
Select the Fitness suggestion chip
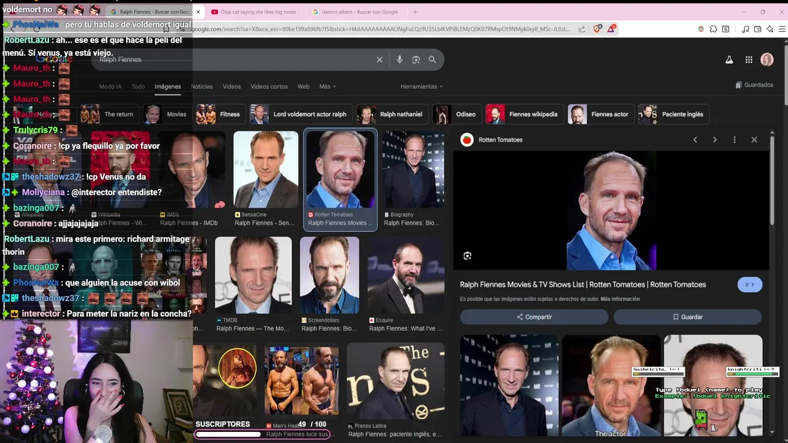(x=220, y=114)
